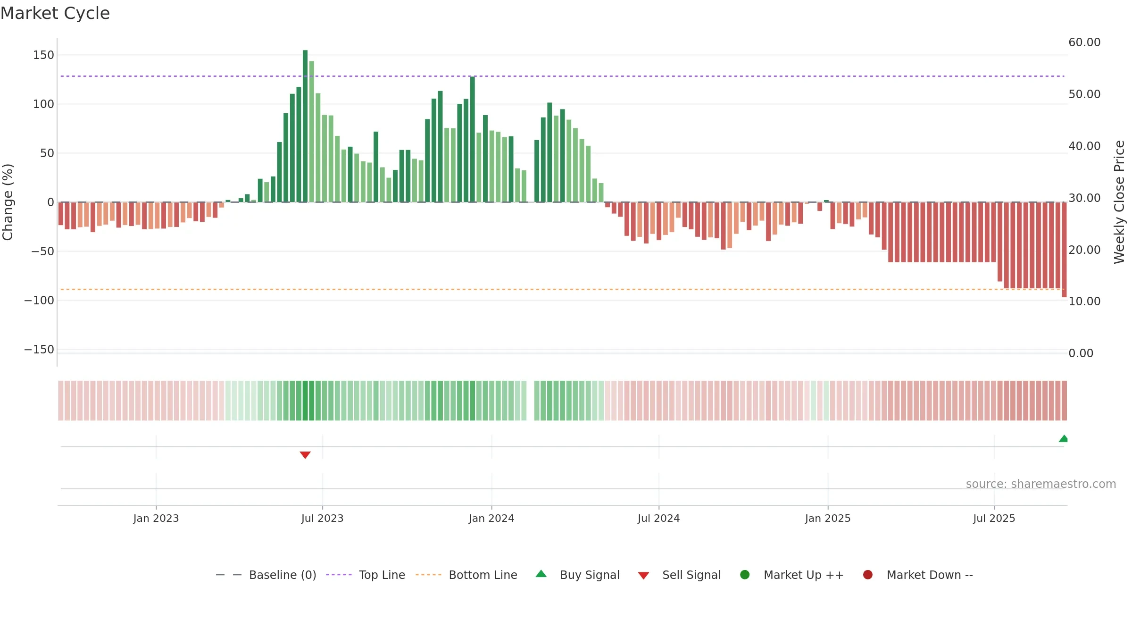Click the lowest red bar at chart's right end

click(x=1064, y=250)
